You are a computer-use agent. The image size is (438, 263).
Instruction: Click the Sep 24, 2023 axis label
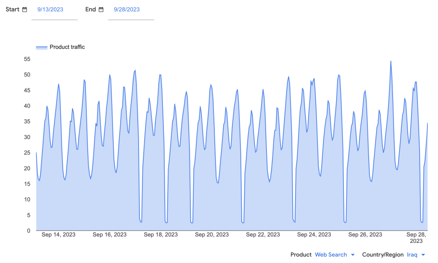[x=314, y=234]
